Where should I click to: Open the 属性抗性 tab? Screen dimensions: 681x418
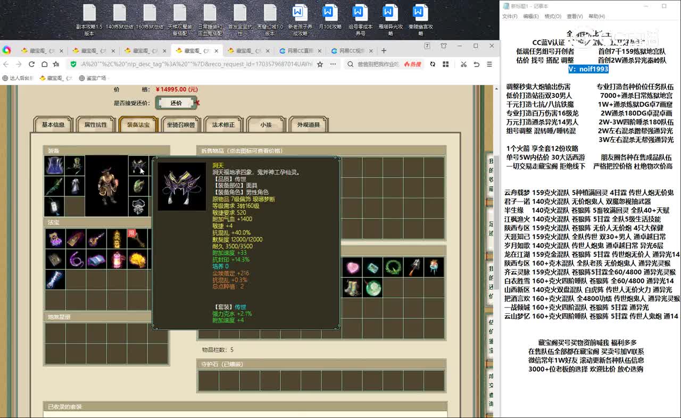tap(96, 124)
